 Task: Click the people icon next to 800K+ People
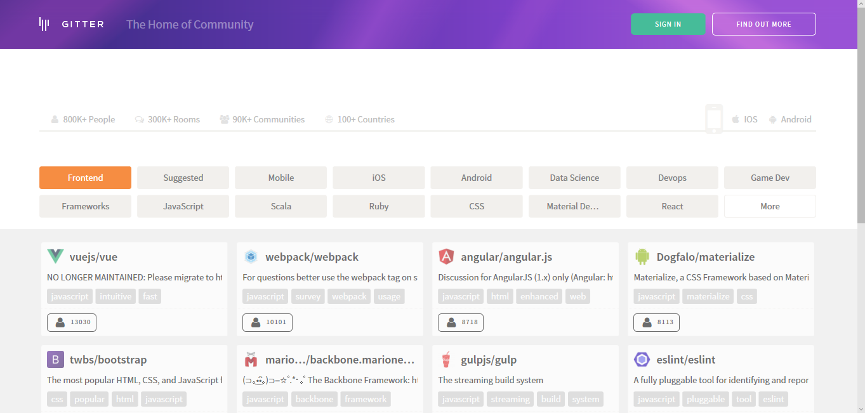click(55, 119)
